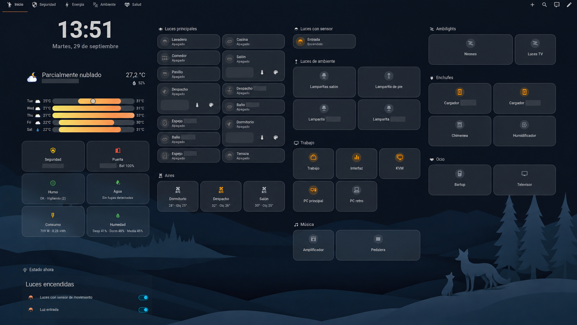This screenshot has width=577, height=325.
Task: Click the Salón light brightness slider
Action: tap(239, 72)
